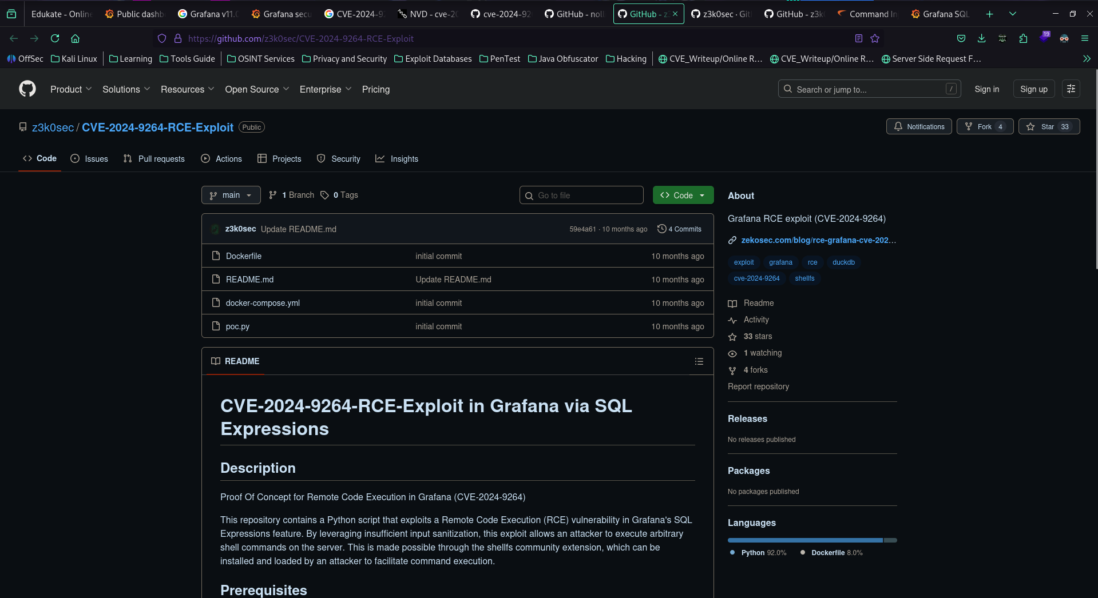Open the Pull requests tab
Viewport: 1098px width, 598px height.
pyautogui.click(x=154, y=159)
